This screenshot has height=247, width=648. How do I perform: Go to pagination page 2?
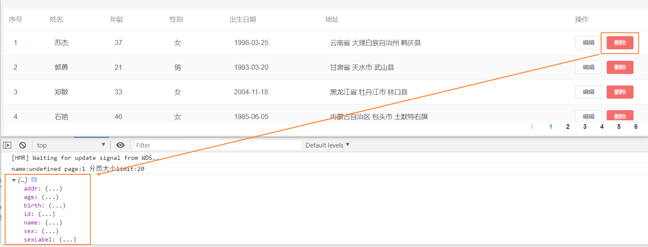pos(568,127)
